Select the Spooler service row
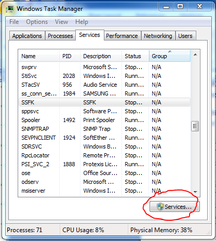This screenshot has height=241, width=216. coord(104,120)
